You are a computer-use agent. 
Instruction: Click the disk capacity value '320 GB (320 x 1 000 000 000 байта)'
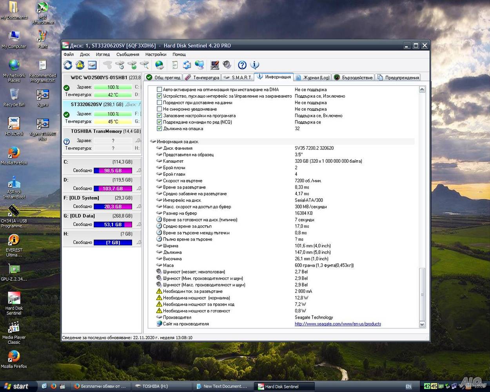coord(328,161)
